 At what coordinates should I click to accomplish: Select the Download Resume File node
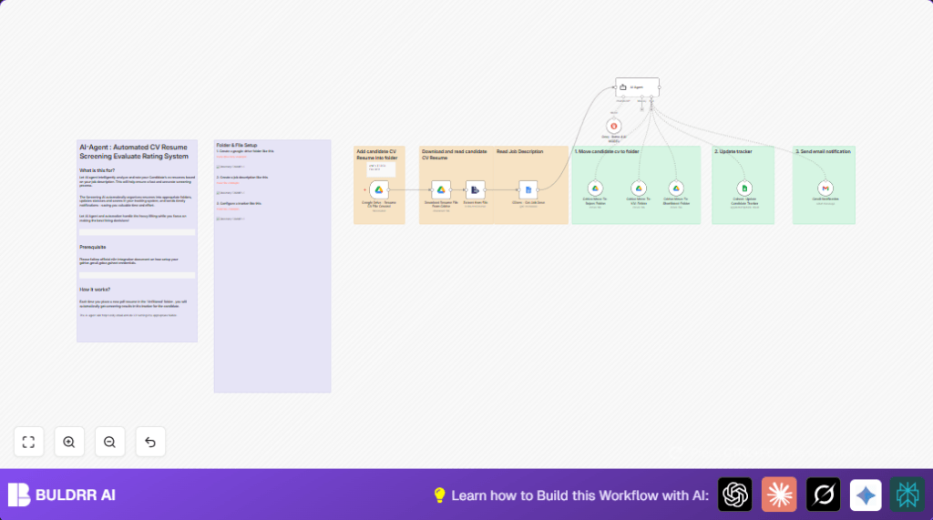441,189
